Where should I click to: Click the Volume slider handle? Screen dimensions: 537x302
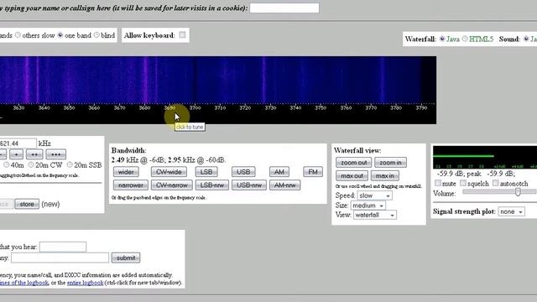tap(518, 192)
